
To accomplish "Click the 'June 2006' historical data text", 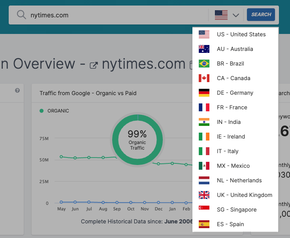I will [x=178, y=221].
